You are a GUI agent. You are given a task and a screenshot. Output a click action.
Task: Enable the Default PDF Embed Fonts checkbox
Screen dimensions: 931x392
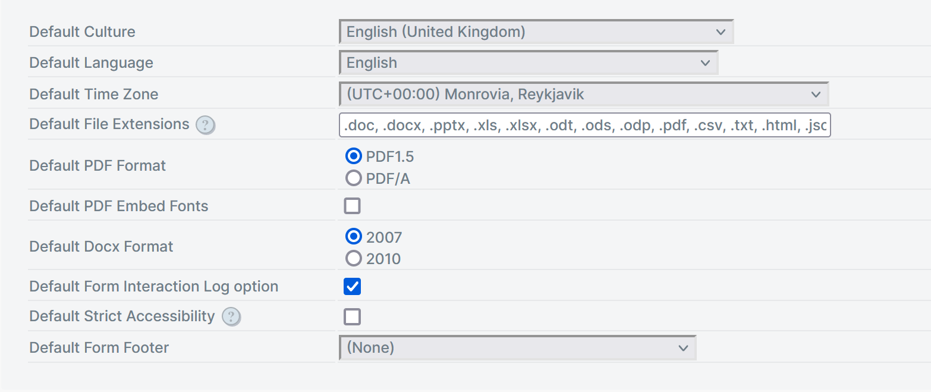point(353,206)
